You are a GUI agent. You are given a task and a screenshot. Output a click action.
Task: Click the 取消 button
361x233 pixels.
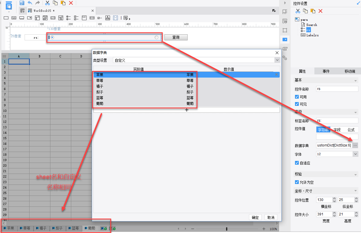point(271,217)
